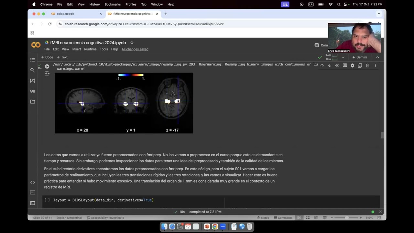Reload the browser page

(50, 24)
